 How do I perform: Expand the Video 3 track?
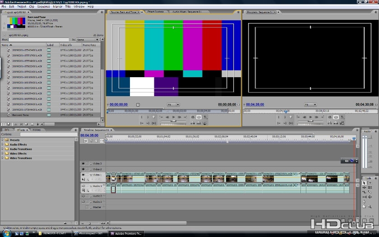coord(91,164)
